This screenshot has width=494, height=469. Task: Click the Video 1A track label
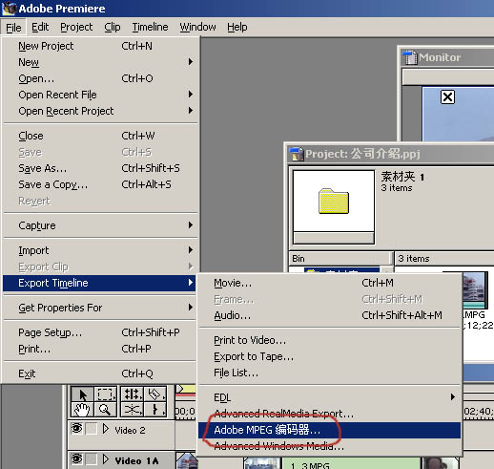point(136,460)
